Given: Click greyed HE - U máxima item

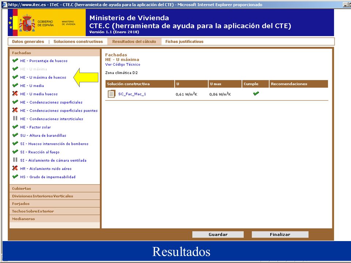Looking at the screenshot, I should tap(34, 69).
